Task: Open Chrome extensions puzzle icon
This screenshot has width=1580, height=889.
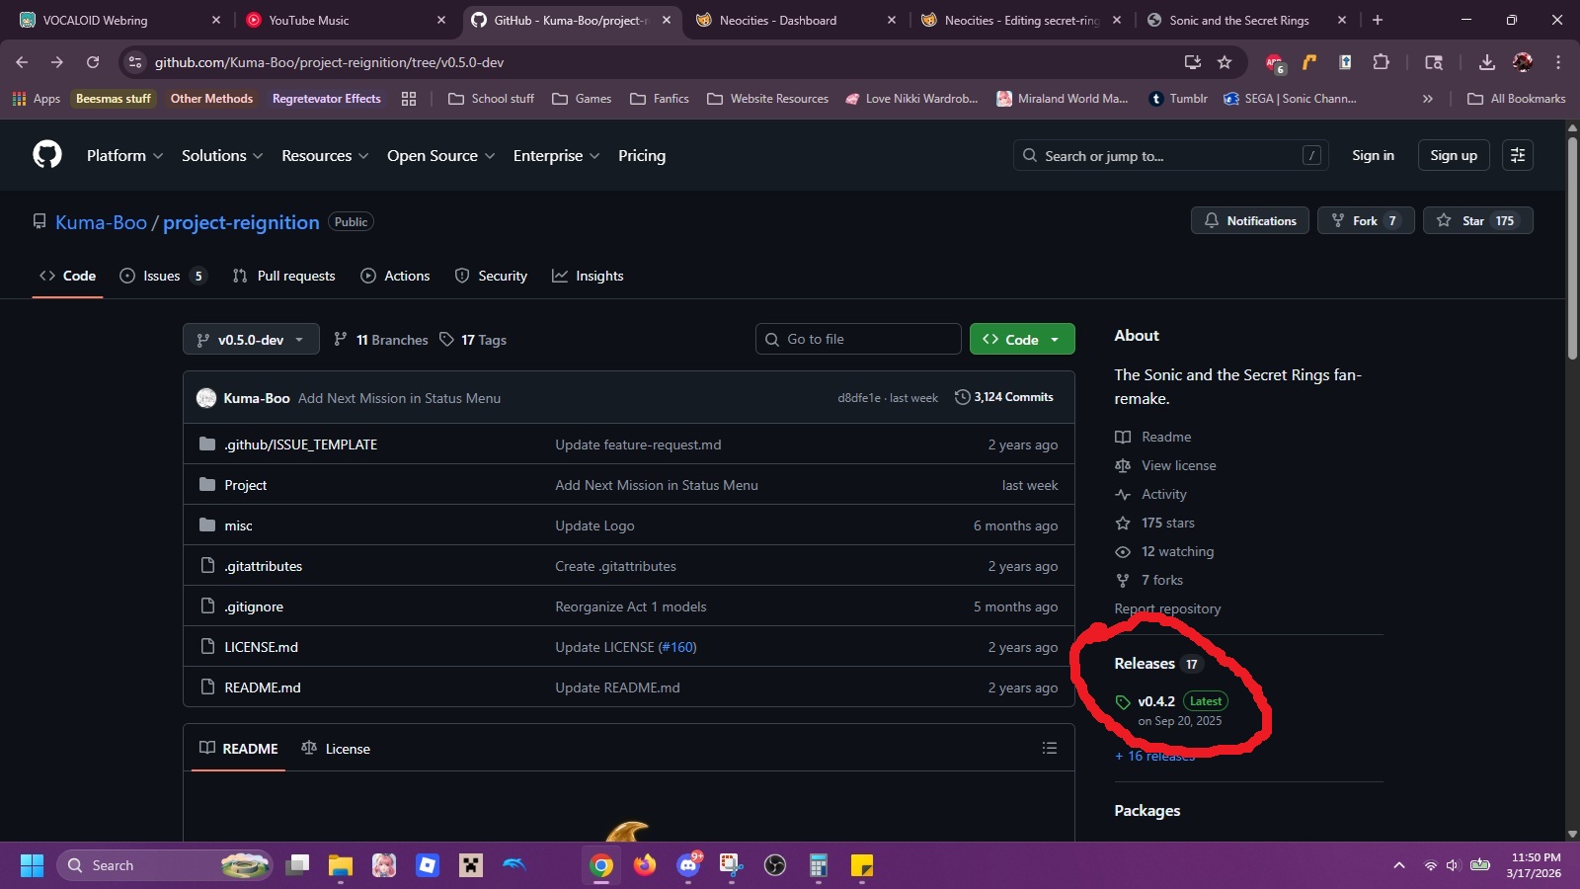Action: coord(1381,62)
